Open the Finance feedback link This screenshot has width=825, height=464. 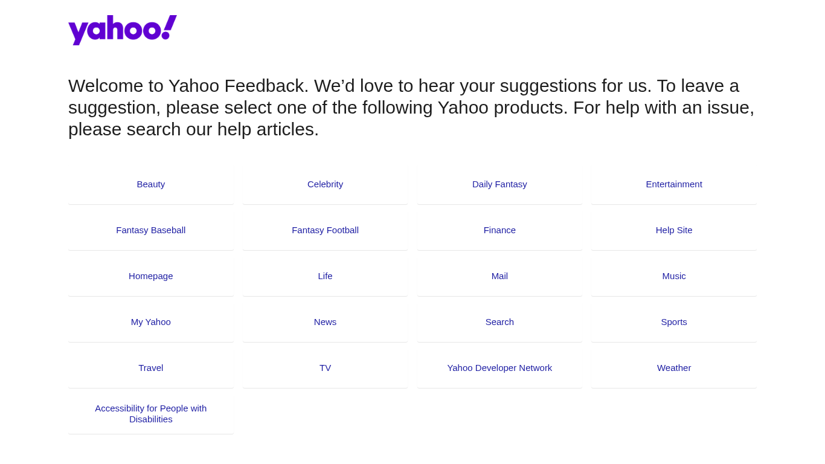point(499,230)
